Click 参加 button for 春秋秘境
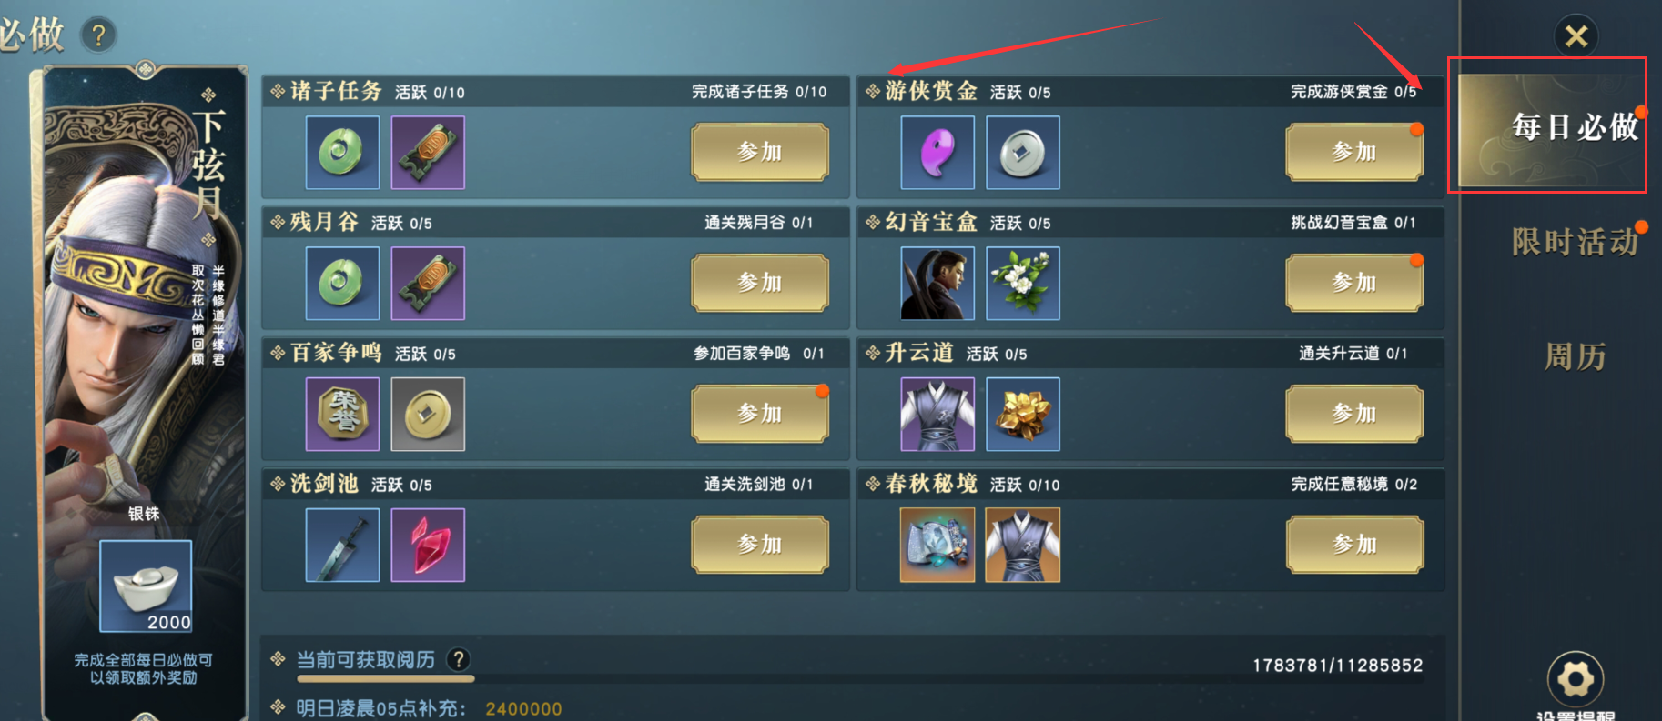 1354,545
